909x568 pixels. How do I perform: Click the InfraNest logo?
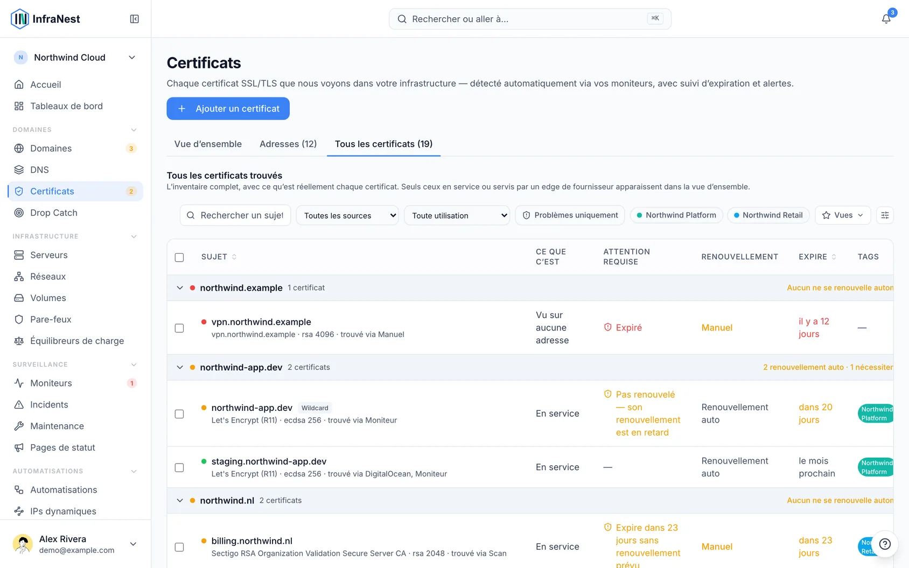click(45, 19)
